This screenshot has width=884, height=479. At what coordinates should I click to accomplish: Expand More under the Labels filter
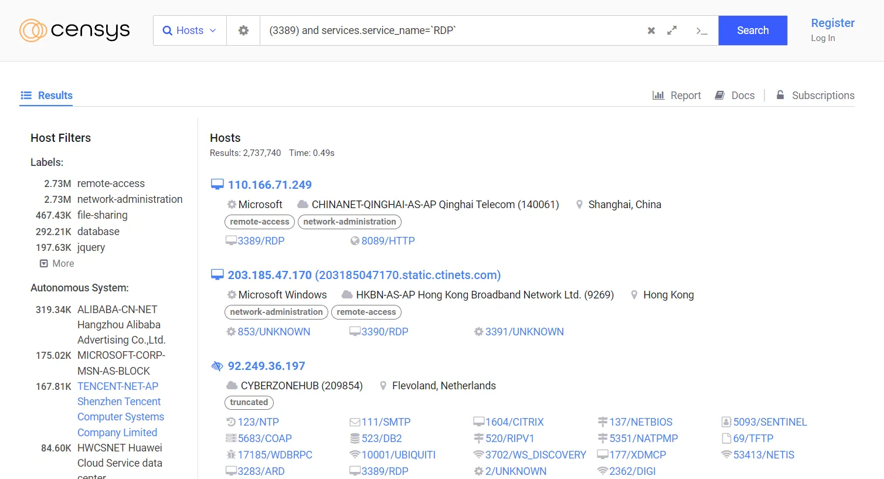[56, 263]
